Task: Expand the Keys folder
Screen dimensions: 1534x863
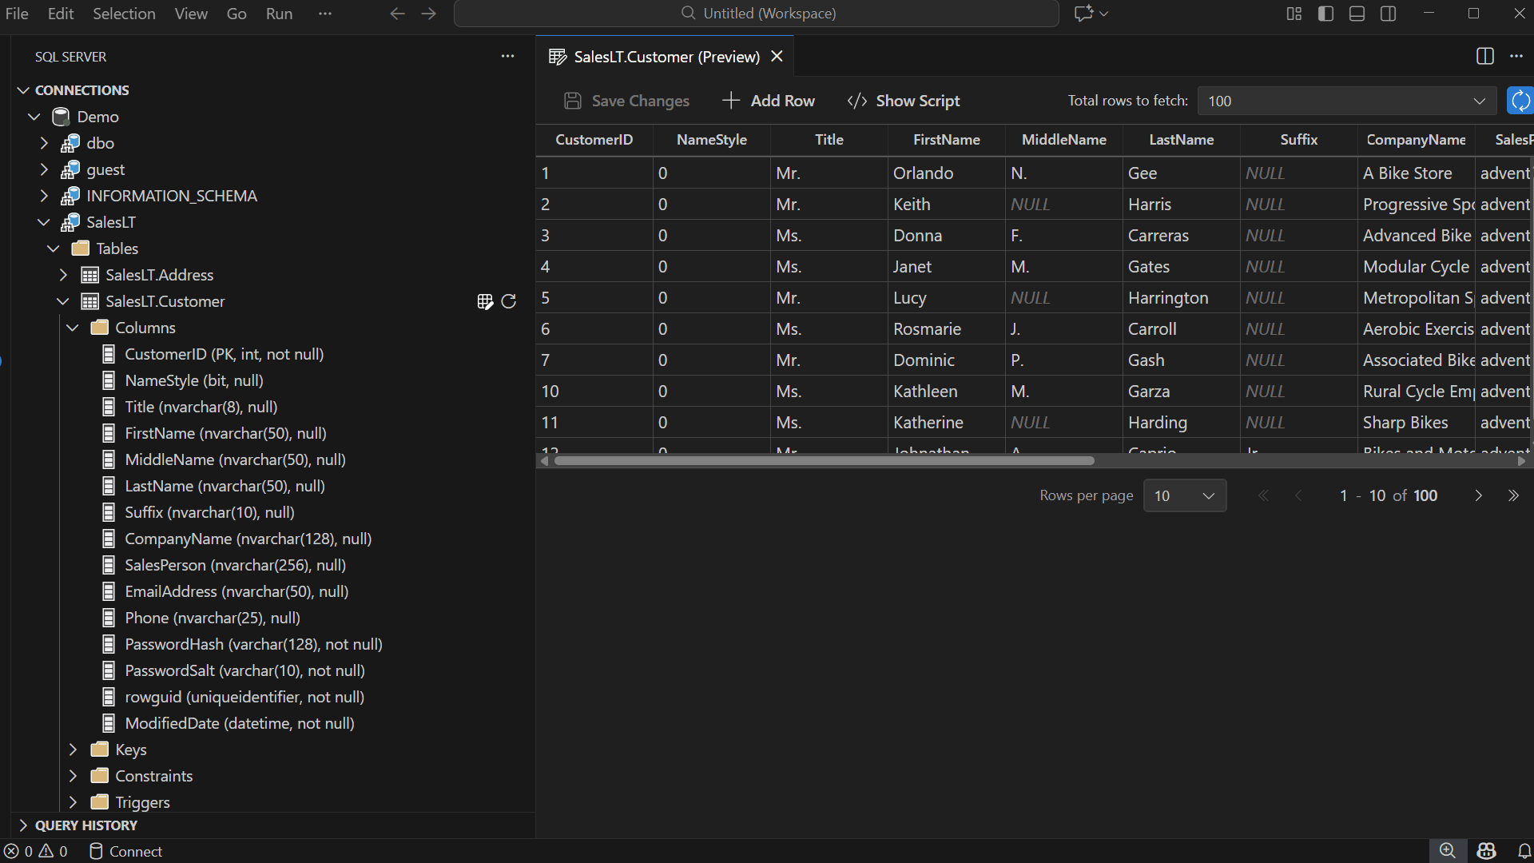Action: [130, 750]
